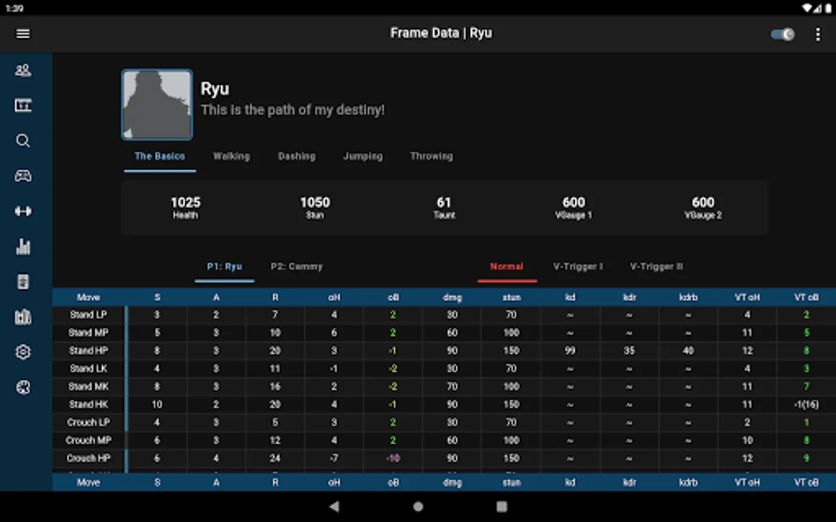Click the 1050 Stun stat
This screenshot has height=522, width=836.
(315, 207)
